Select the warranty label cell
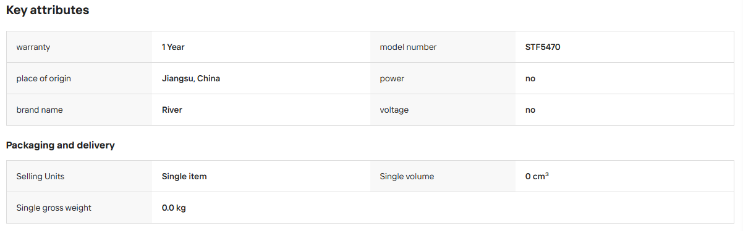Screen dimensions: 743x231 click(x=79, y=47)
